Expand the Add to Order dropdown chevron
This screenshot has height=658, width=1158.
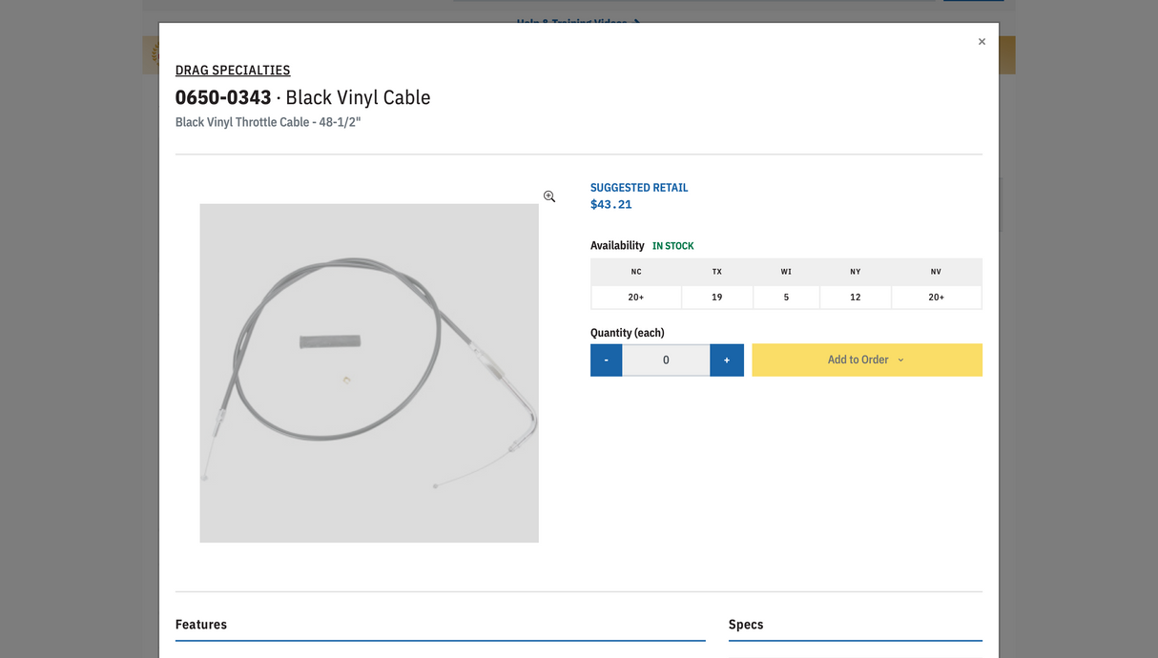coord(900,360)
